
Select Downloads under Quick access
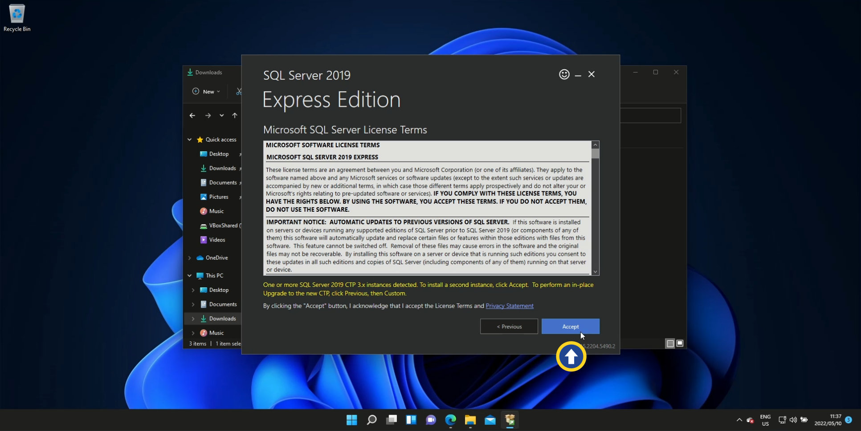pyautogui.click(x=222, y=168)
